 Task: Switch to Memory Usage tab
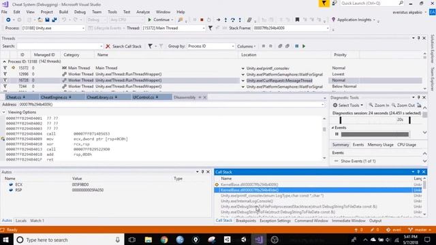(x=380, y=145)
